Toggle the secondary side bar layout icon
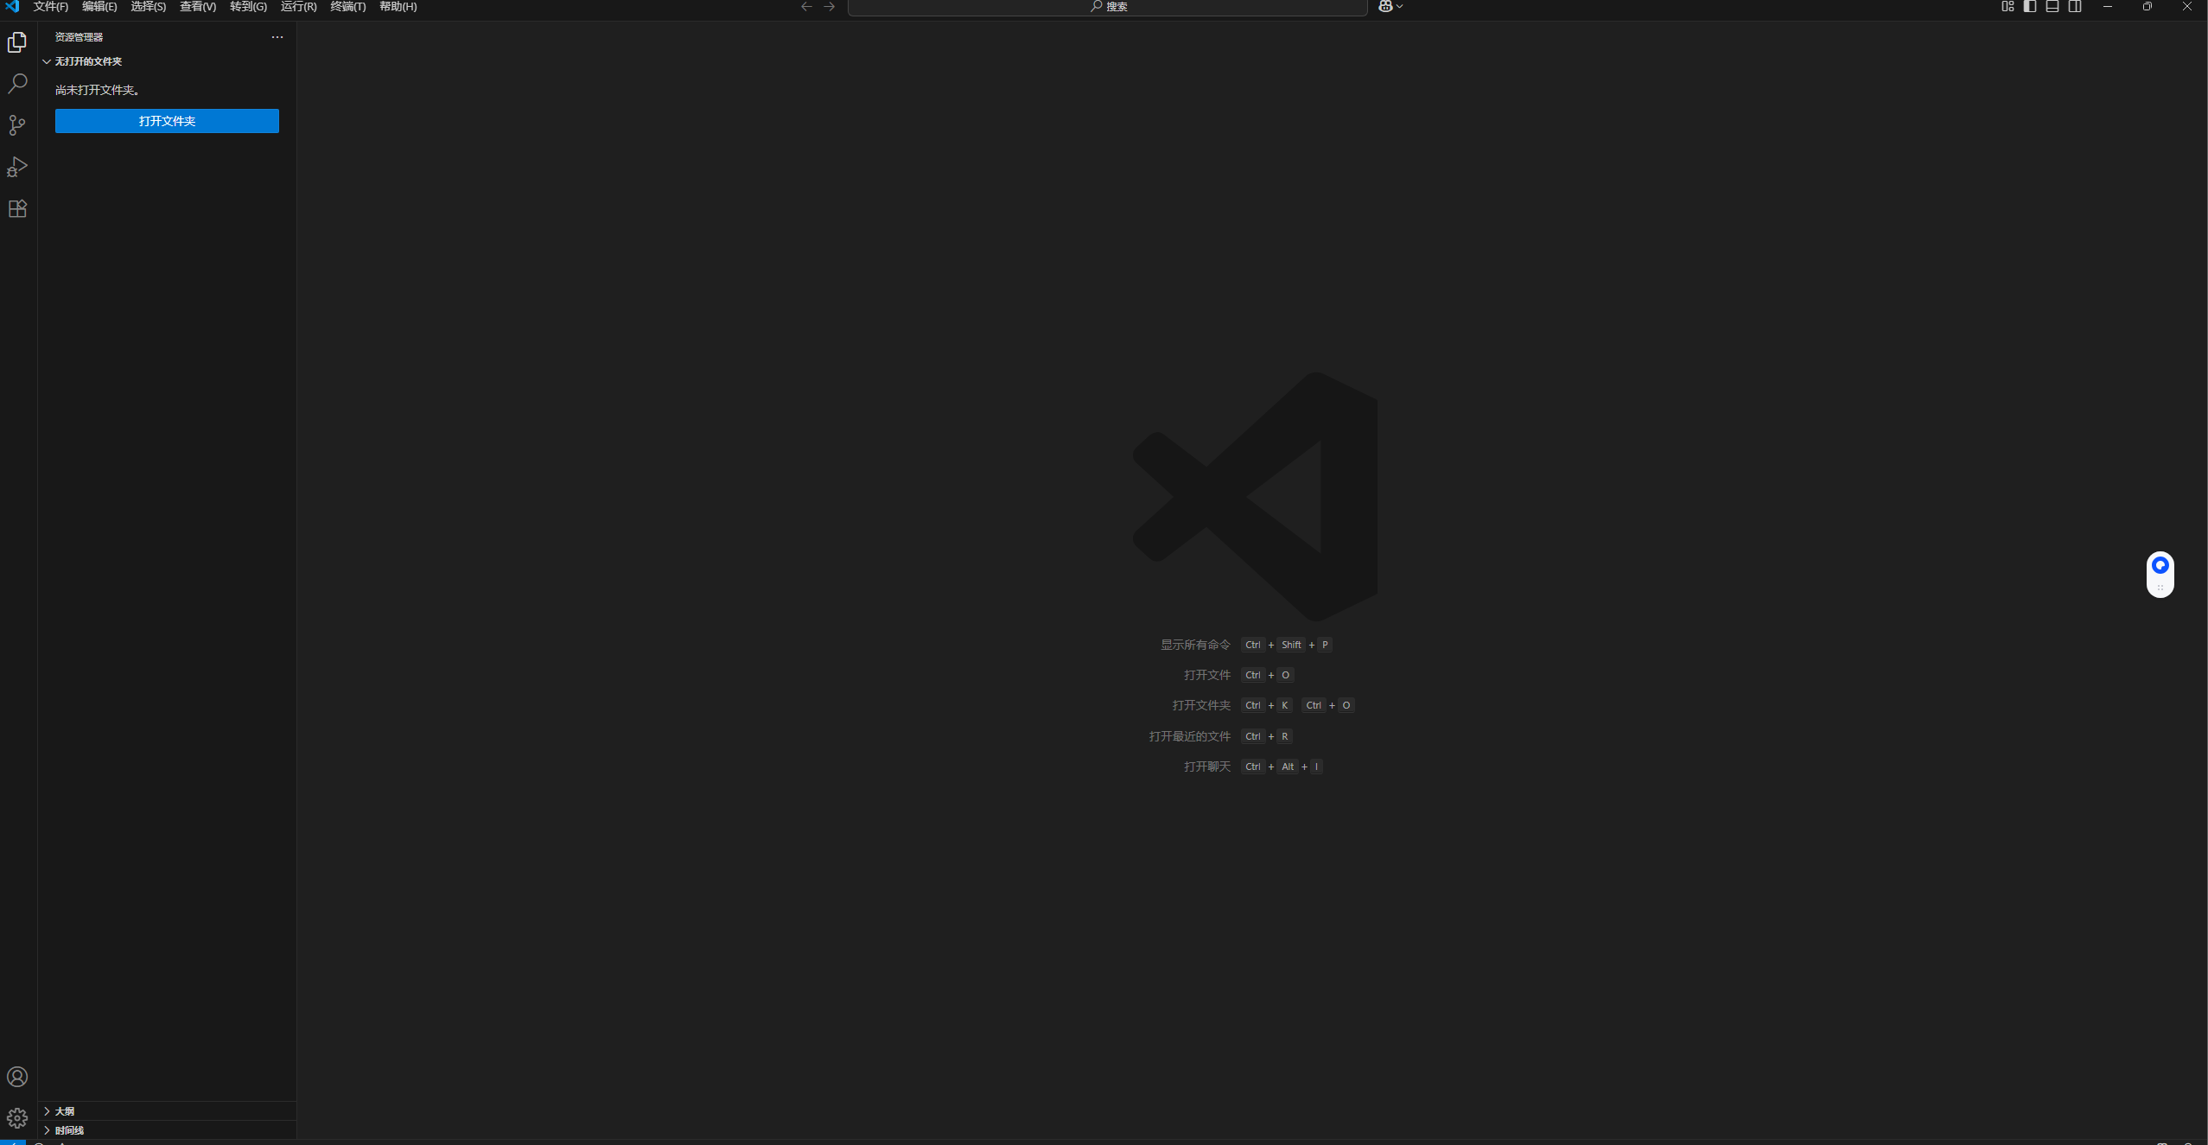The height and width of the screenshot is (1145, 2208). point(2075,6)
